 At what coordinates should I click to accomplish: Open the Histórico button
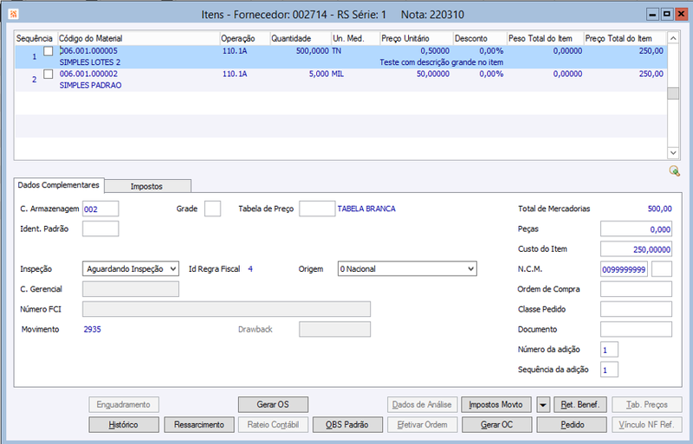tap(124, 425)
